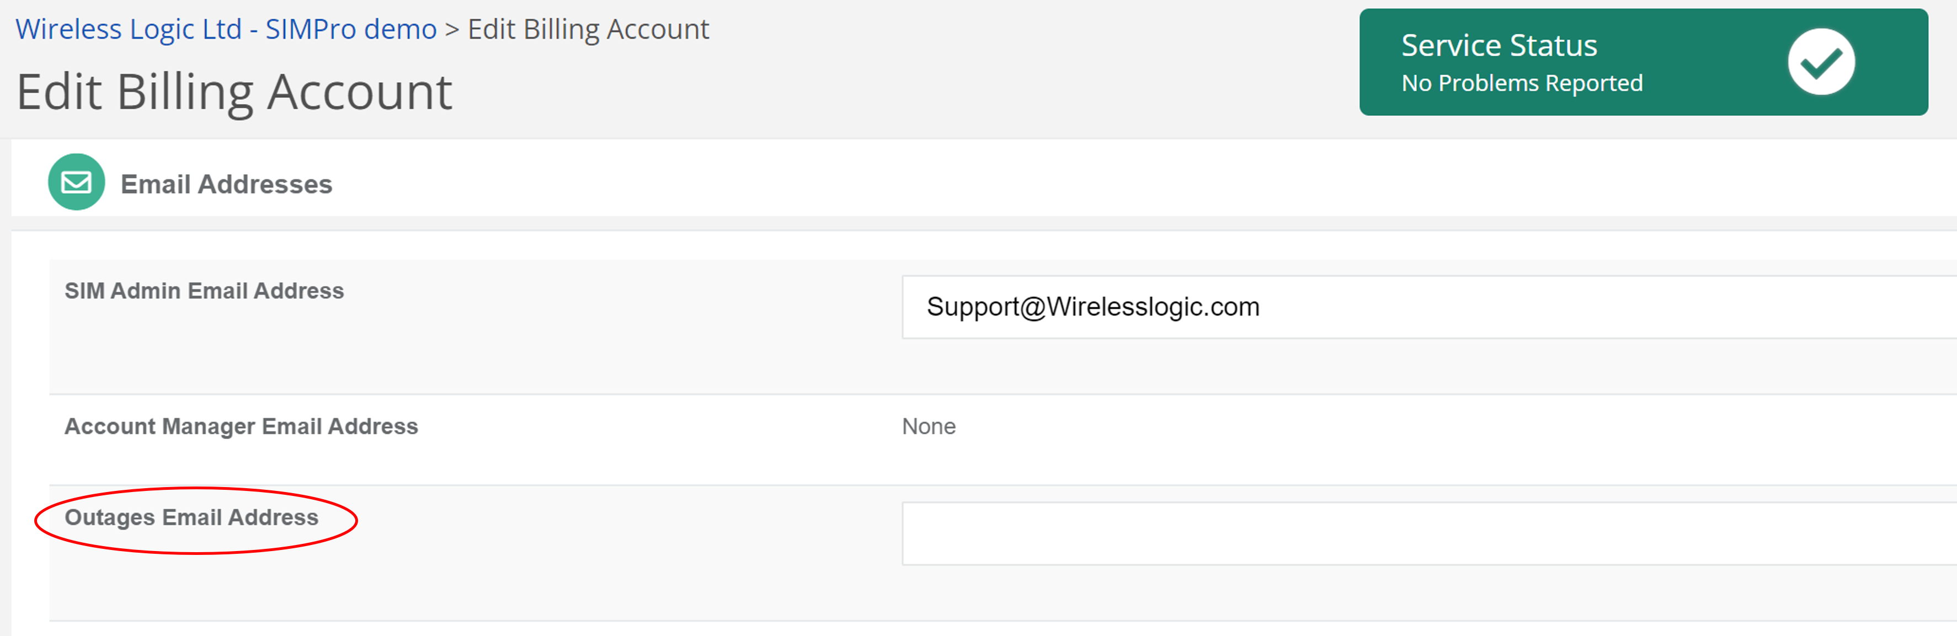Focus the empty Outages Email Address field

pyautogui.click(x=1428, y=533)
